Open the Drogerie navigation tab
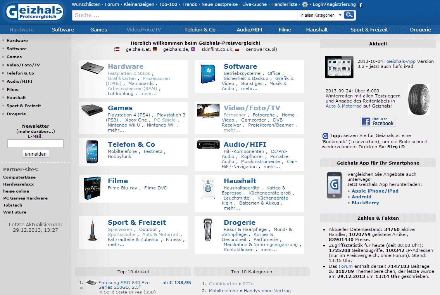440x295 pixels. coord(420,29)
